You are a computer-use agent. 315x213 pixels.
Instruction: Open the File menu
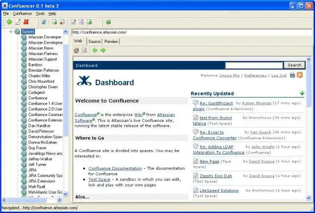(x=6, y=14)
